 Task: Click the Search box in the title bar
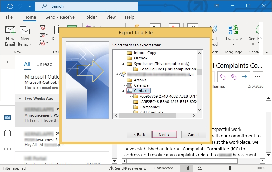click(x=87, y=6)
